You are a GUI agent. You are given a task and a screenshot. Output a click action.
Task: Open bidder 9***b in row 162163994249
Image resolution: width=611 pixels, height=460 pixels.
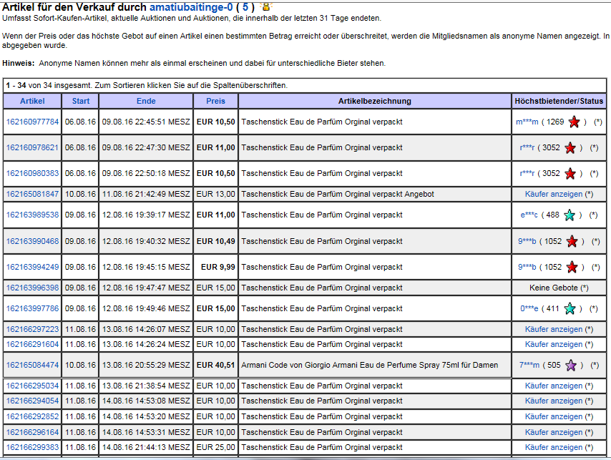(527, 267)
